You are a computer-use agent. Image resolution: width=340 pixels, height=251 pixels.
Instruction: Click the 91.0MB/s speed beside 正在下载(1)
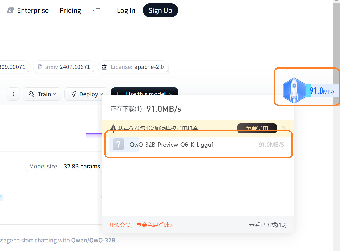click(x=164, y=109)
